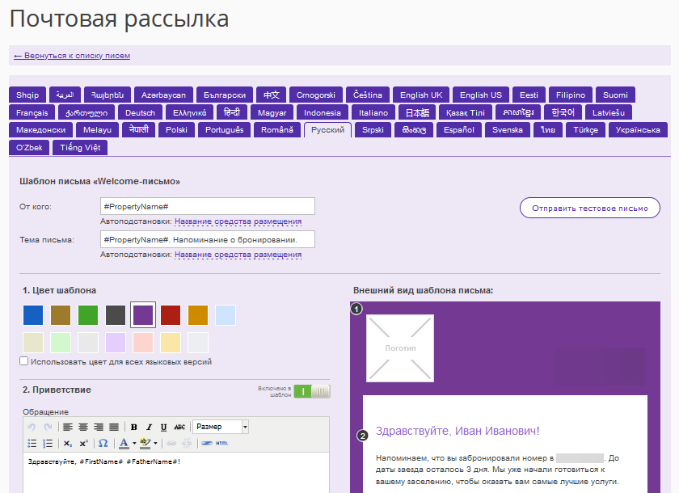679x493 pixels.
Task: Switch to the English UK language tab
Action: (421, 95)
